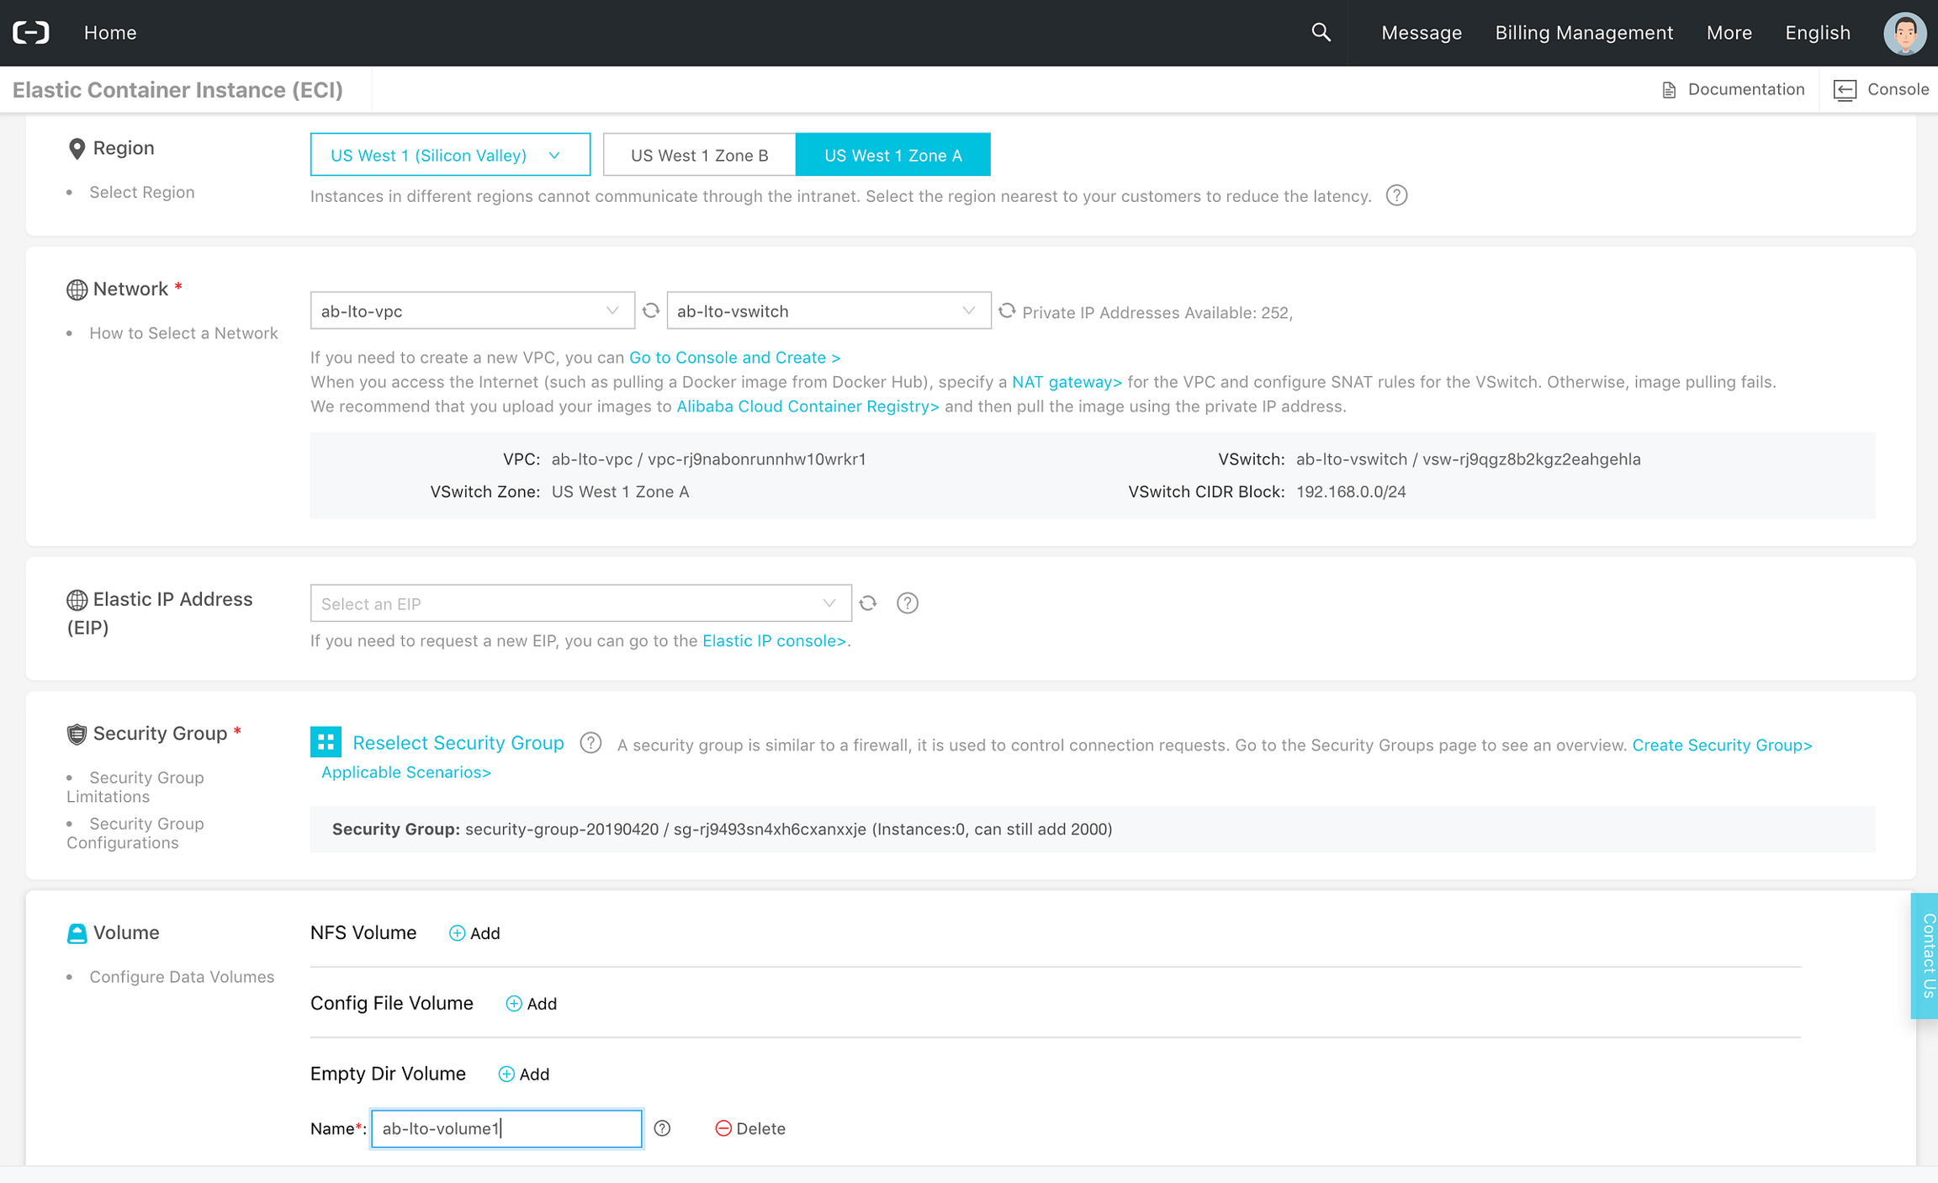Click the Reselect Security Group grid icon
This screenshot has width=1938, height=1183.
pyautogui.click(x=326, y=742)
